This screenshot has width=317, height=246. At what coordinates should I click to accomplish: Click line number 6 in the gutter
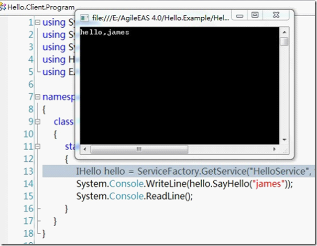pos(31,84)
